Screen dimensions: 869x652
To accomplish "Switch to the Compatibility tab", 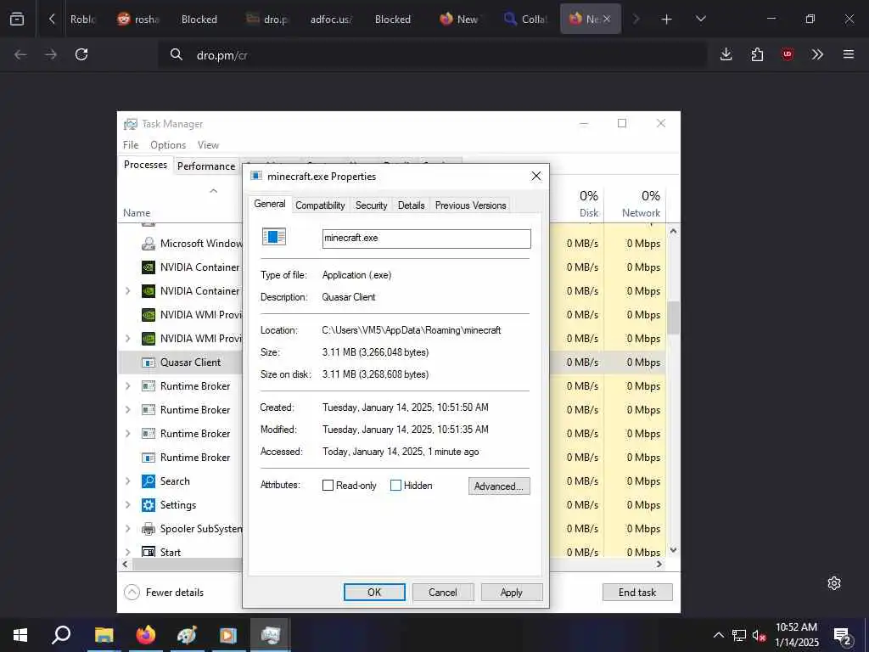I will coord(320,205).
